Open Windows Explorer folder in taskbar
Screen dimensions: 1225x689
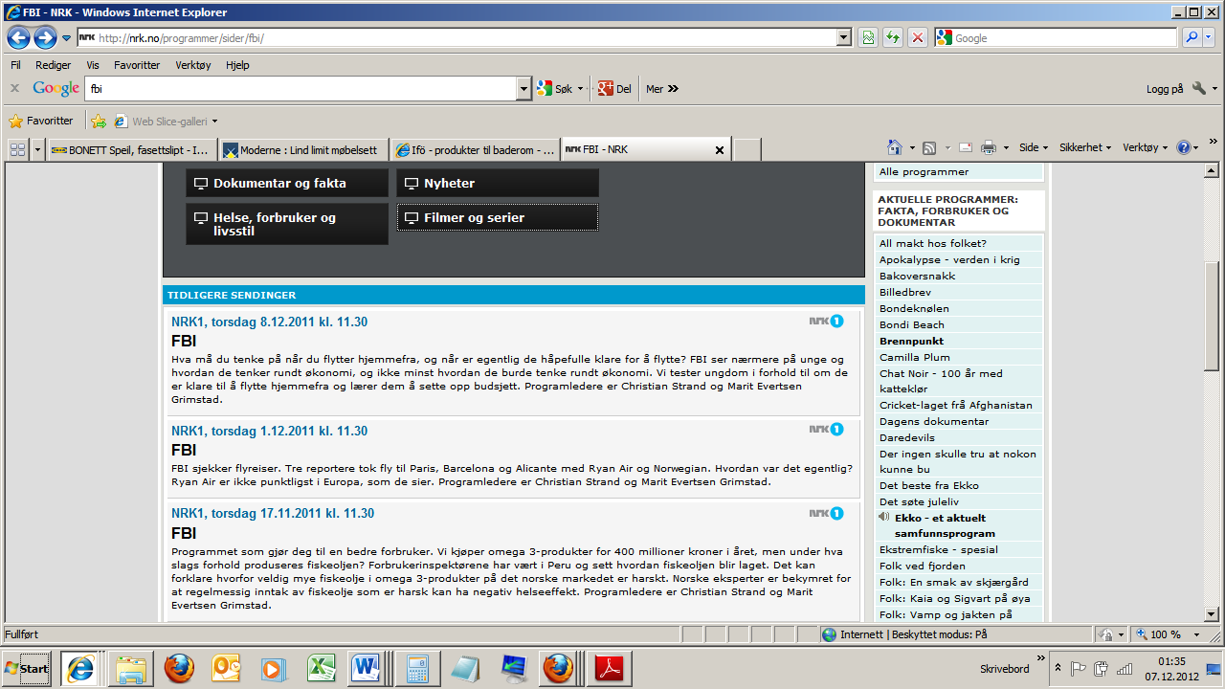pos(129,668)
